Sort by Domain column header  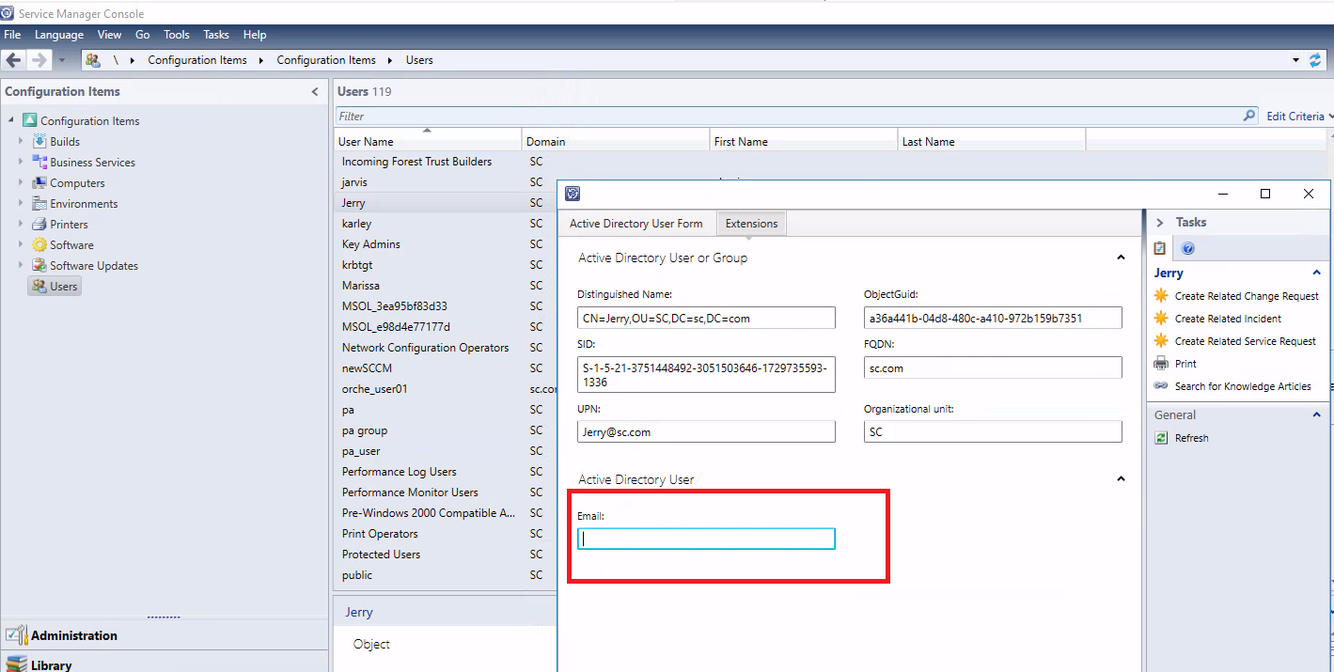click(616, 141)
